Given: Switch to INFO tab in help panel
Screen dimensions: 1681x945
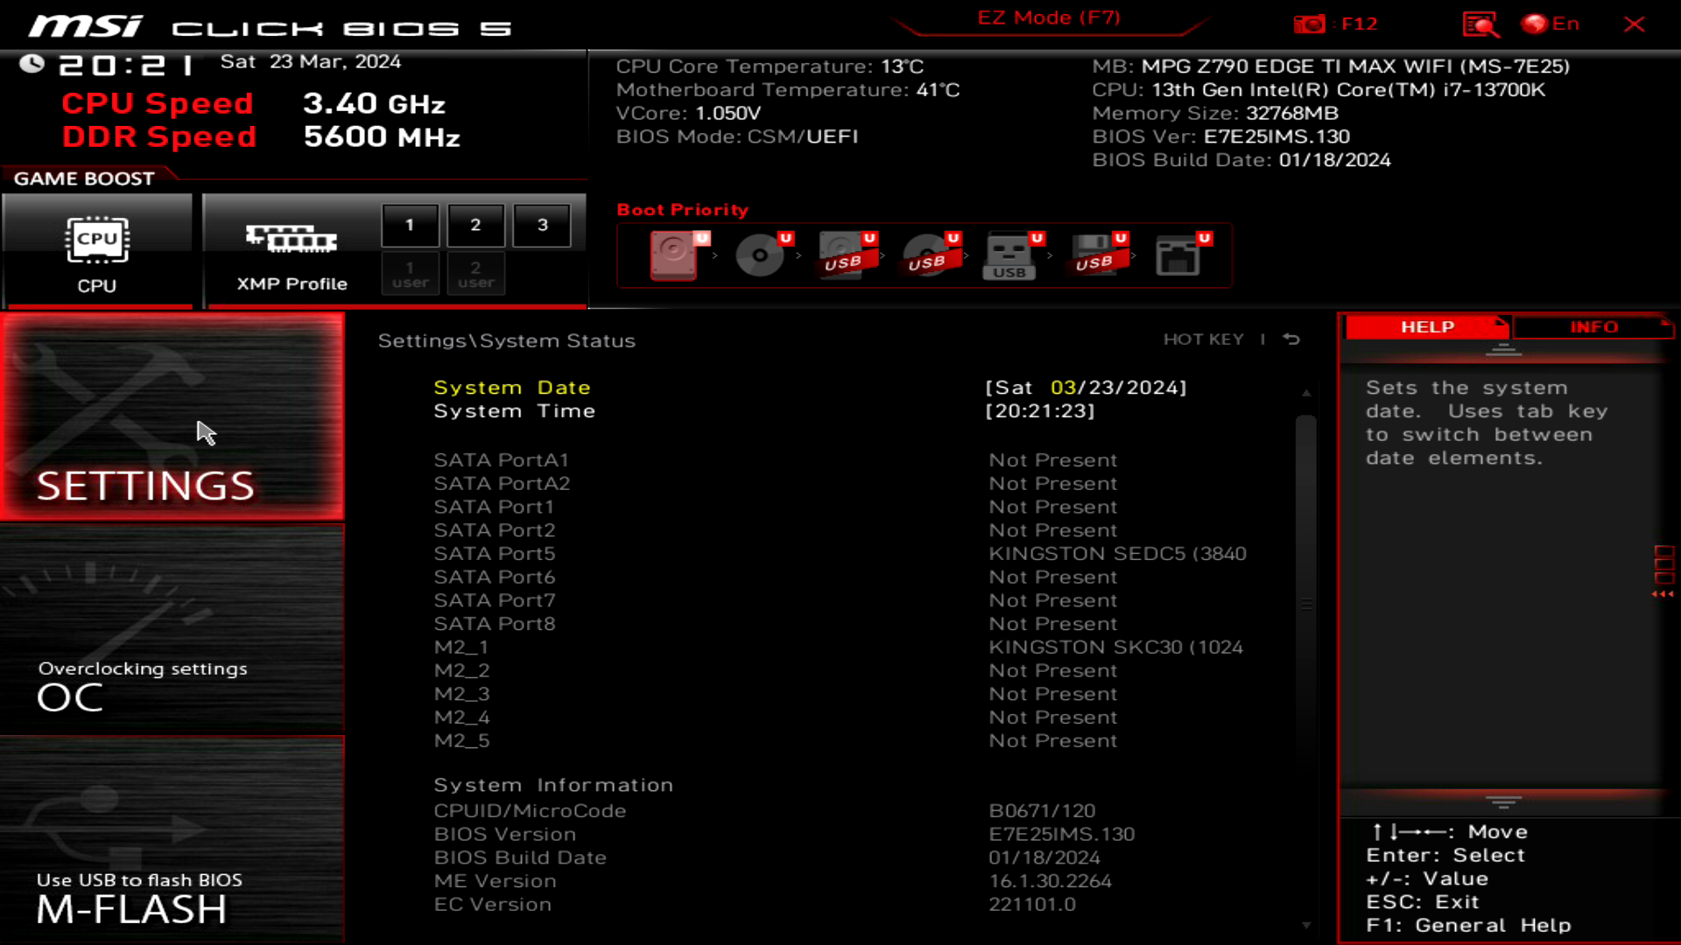Looking at the screenshot, I should pyautogui.click(x=1594, y=326).
